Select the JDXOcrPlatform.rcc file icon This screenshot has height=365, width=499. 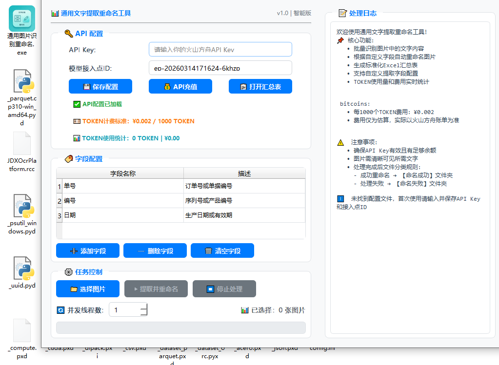(x=22, y=144)
